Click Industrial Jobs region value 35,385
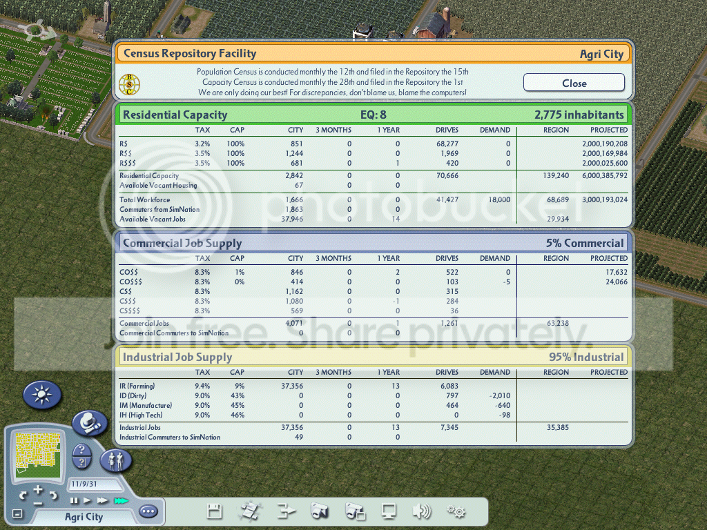Image resolution: width=707 pixels, height=530 pixels. click(558, 428)
